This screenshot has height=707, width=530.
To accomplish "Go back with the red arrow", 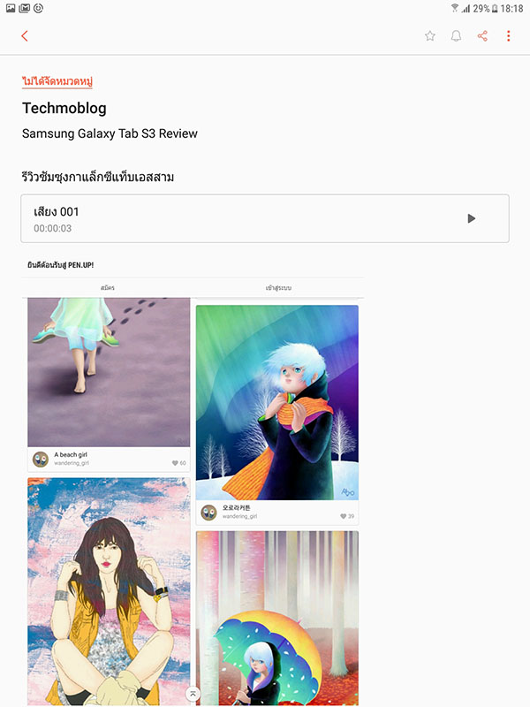I will point(25,36).
